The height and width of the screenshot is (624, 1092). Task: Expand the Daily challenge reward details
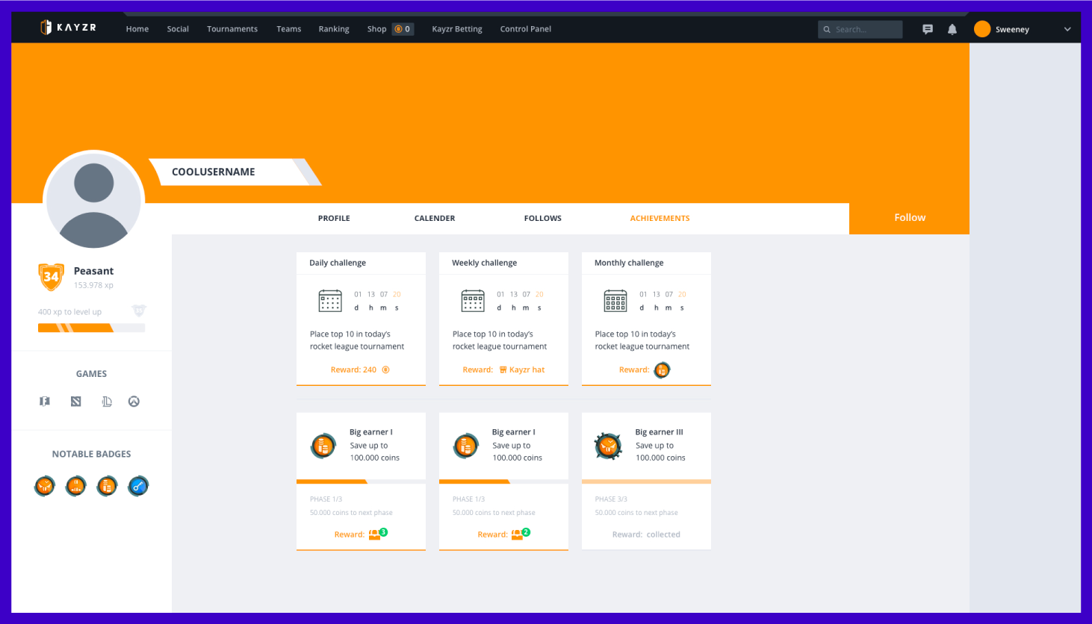pos(361,369)
